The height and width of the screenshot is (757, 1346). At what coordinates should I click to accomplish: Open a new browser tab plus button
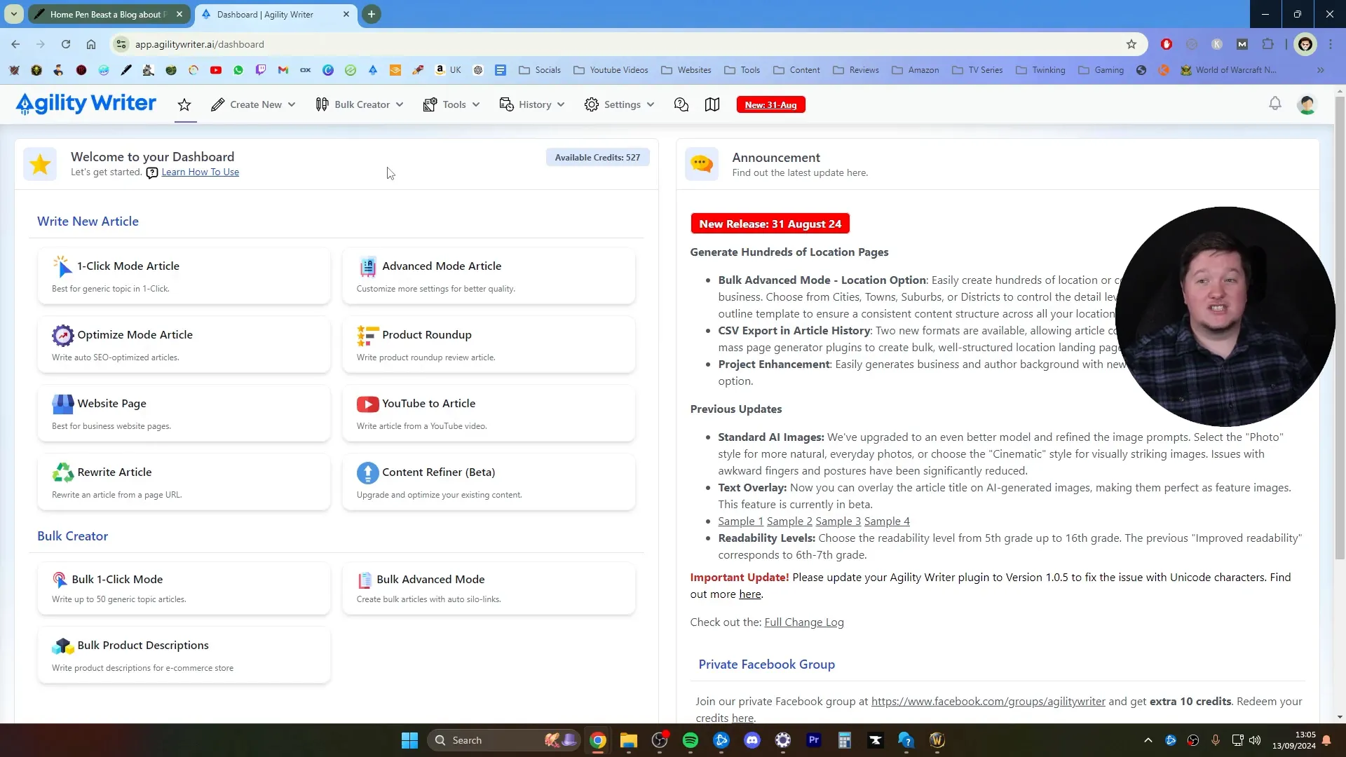(371, 14)
